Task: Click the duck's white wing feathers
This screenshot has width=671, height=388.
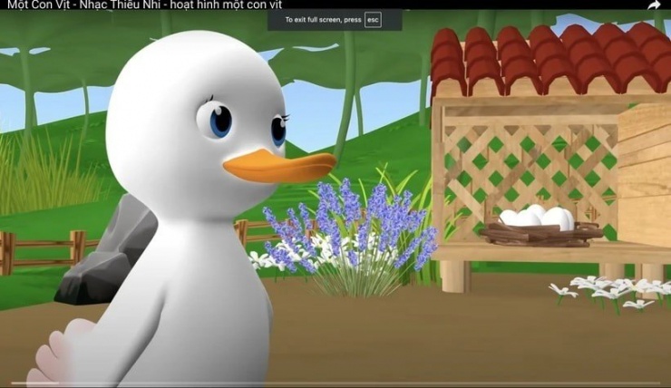Action: (x=54, y=358)
